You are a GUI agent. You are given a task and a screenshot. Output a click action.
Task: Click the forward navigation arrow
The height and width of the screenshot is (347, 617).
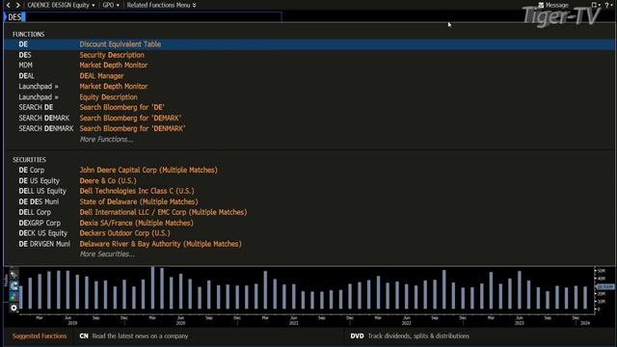(x=17, y=5)
